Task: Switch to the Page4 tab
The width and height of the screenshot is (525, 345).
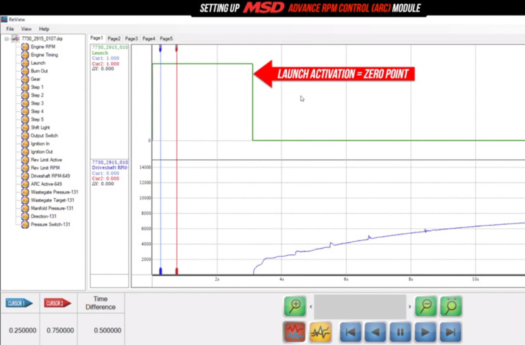Action: 148,38
